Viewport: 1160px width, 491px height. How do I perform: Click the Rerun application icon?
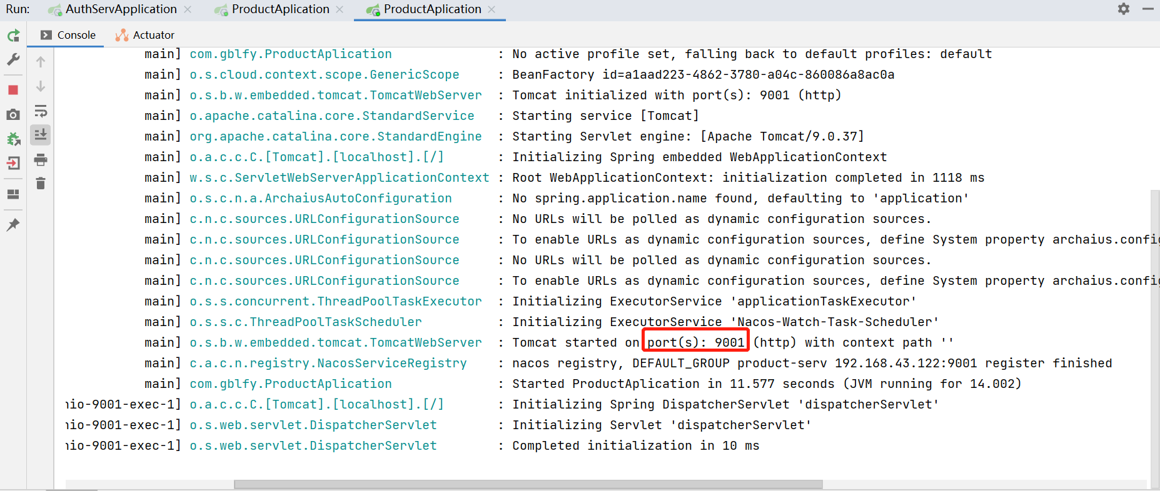coord(13,36)
